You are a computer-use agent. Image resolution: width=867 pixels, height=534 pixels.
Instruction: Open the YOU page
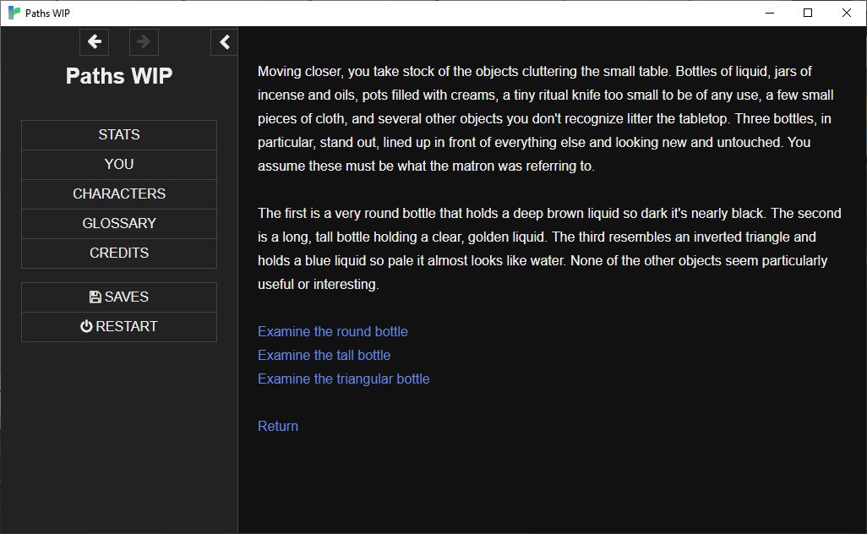click(x=118, y=164)
